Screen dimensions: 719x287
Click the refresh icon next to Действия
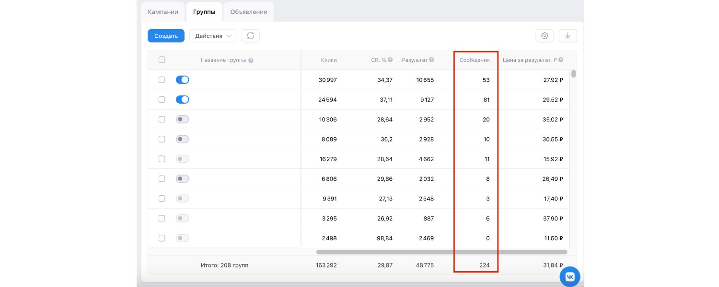(x=250, y=36)
